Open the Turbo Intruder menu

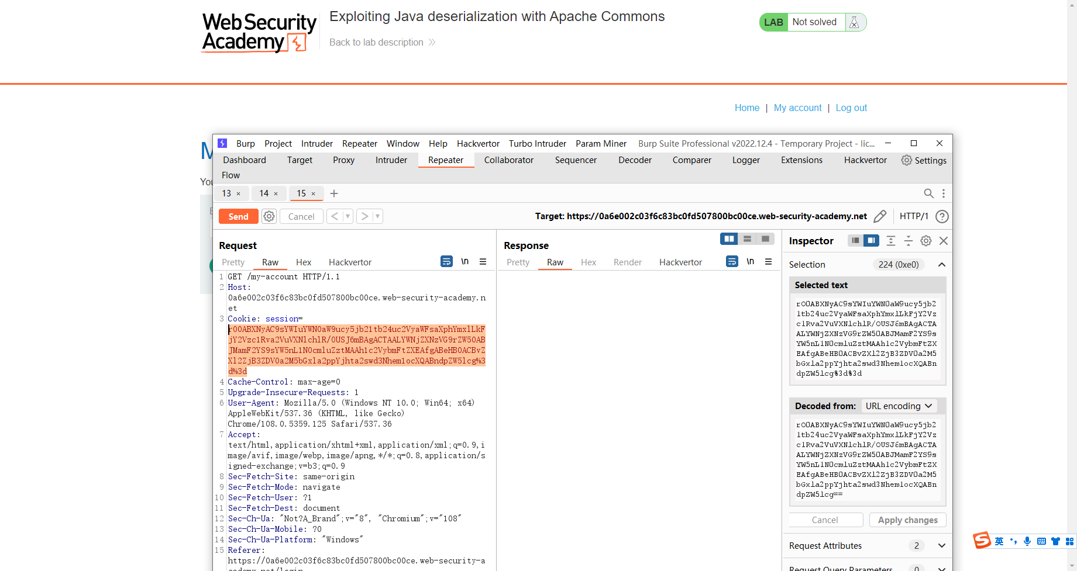(x=538, y=143)
